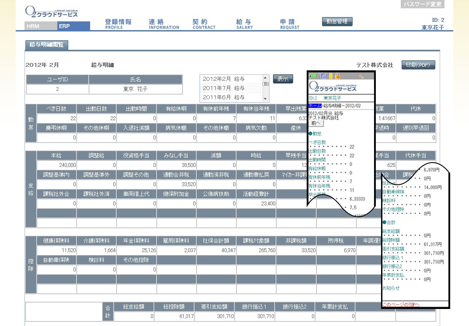Image resolution: width=469 pixels, height=326 pixels.
Task: Open the 連絡 INFORMATION menu
Action: click(x=164, y=24)
